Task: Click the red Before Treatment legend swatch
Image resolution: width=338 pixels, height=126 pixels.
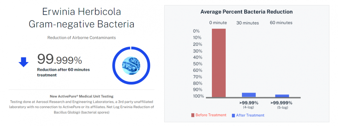Action: pos(192,115)
